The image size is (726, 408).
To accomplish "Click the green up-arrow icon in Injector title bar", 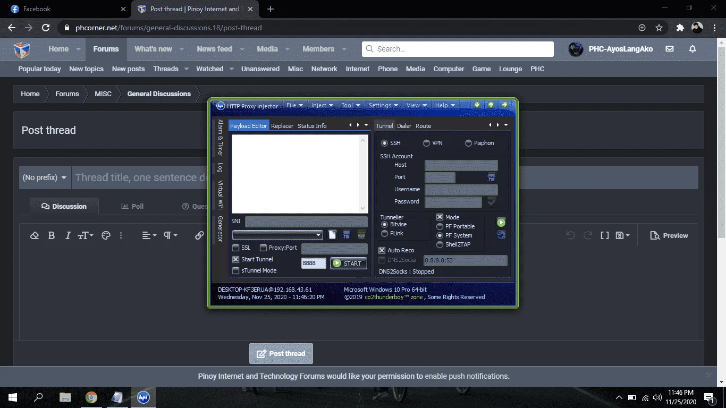I will point(491,105).
